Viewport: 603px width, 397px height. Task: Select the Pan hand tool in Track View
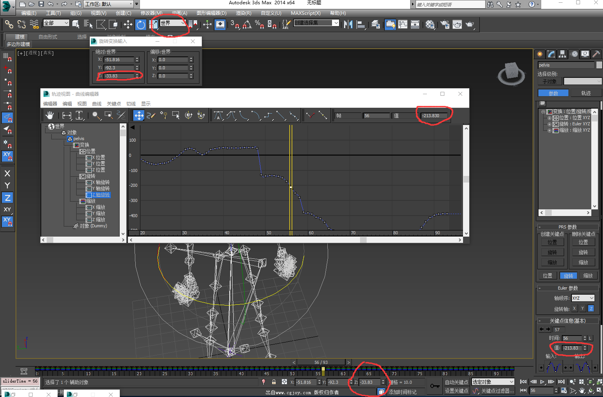tap(49, 115)
